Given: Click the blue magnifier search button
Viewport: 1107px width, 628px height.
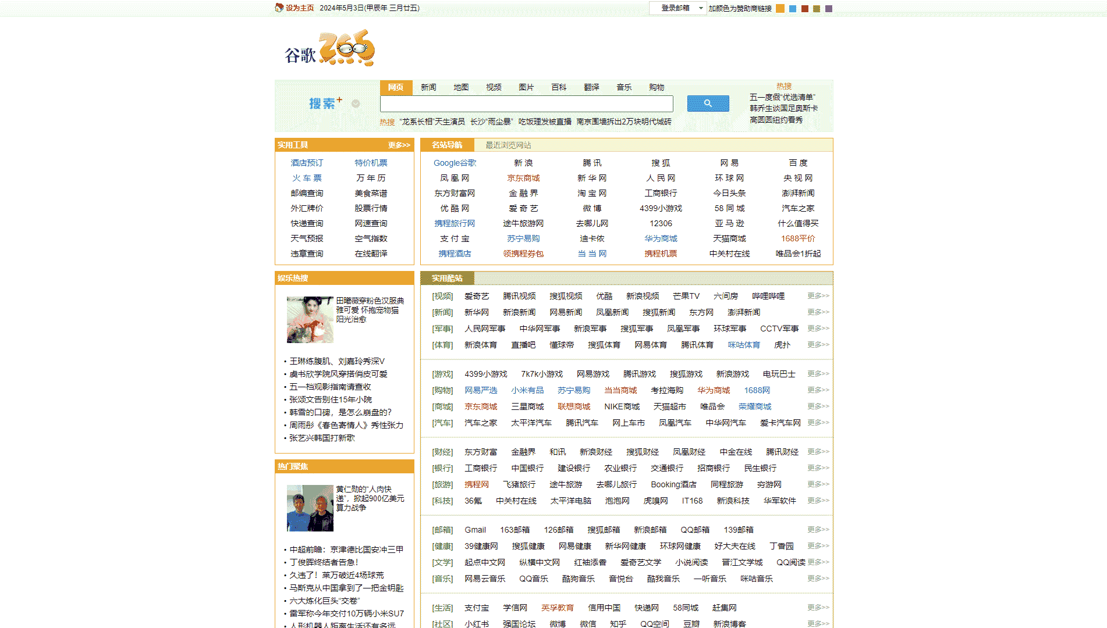Looking at the screenshot, I should 708,104.
